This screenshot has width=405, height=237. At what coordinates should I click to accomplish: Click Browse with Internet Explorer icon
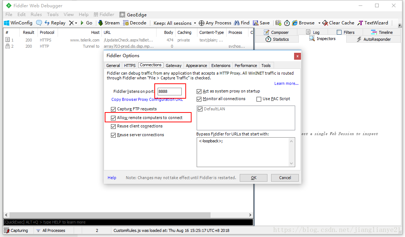[x=295, y=23]
